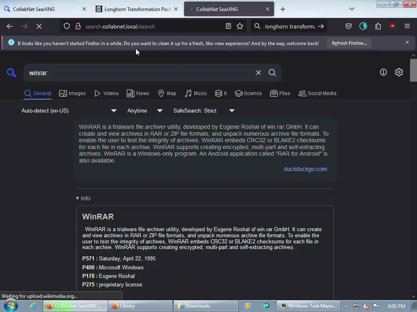Bookmark this page with the star
Image resolution: width=417 pixels, height=312 pixels.
coord(240,26)
